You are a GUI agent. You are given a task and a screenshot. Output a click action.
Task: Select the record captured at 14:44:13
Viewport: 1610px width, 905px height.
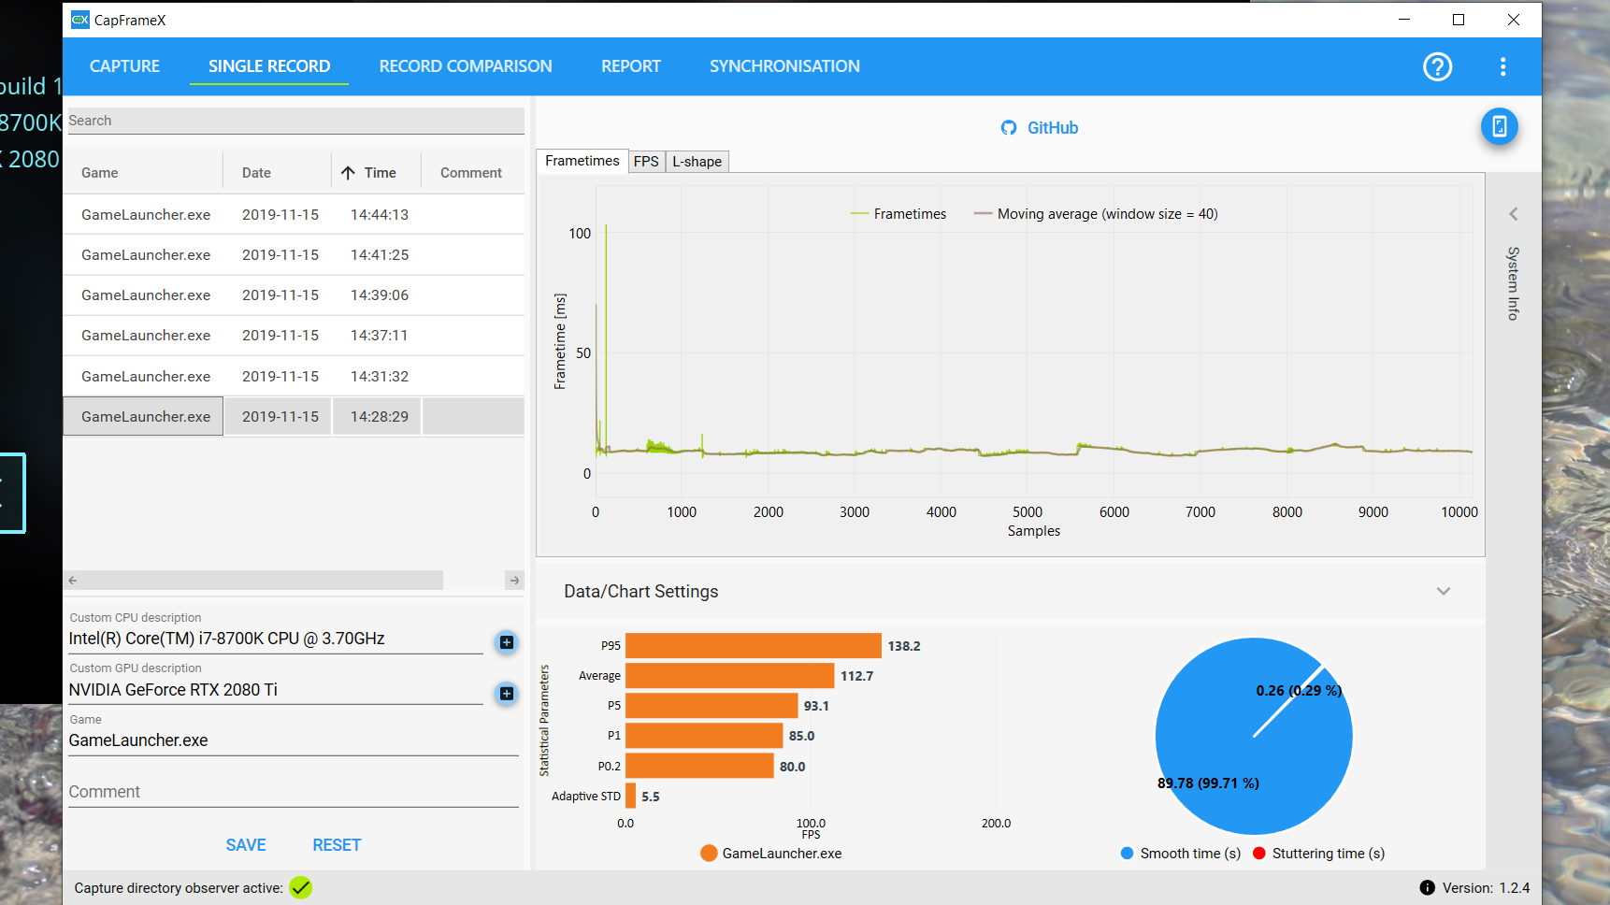coord(294,214)
